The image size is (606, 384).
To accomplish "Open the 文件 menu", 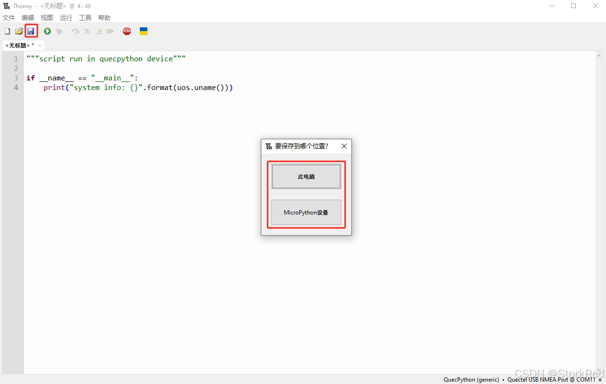I will point(9,18).
